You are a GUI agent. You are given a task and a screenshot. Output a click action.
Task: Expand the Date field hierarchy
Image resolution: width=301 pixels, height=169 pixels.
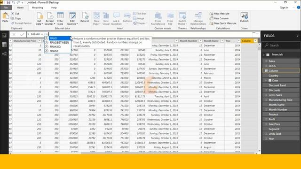point(266,80)
